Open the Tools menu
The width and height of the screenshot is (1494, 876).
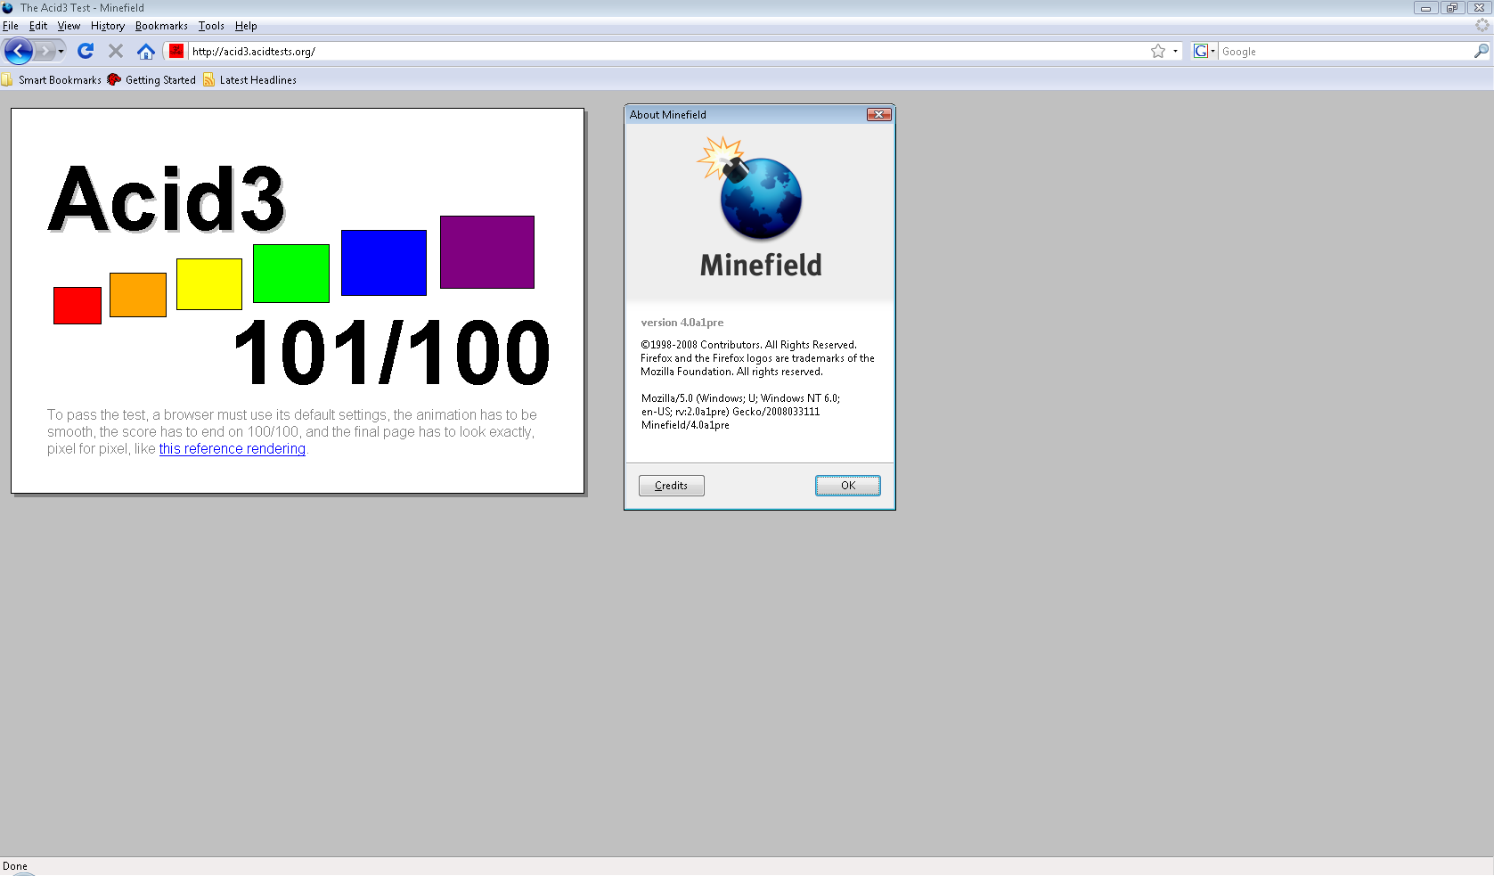tap(211, 26)
